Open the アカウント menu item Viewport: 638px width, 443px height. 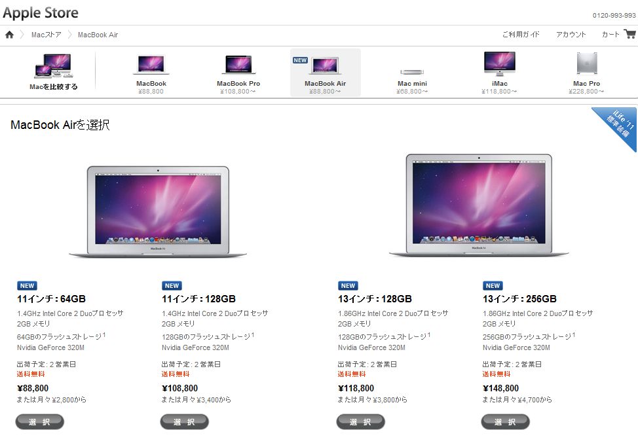click(571, 35)
